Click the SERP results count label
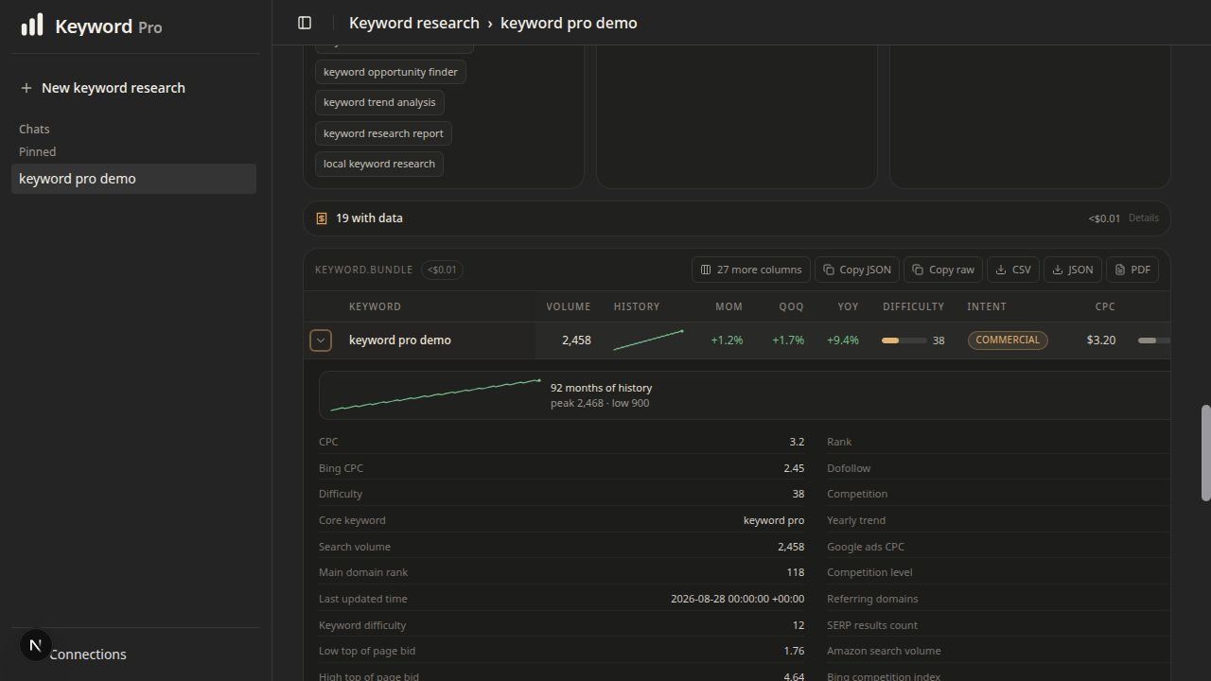Viewport: 1211px width, 681px height. 872,625
